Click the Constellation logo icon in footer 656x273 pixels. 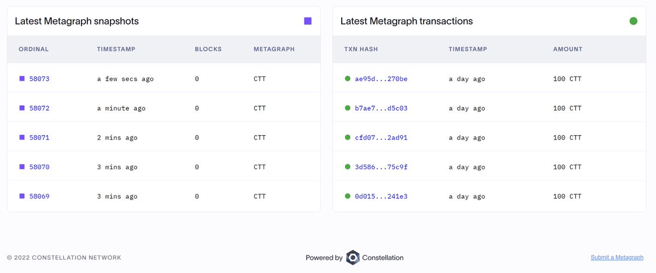click(x=353, y=257)
